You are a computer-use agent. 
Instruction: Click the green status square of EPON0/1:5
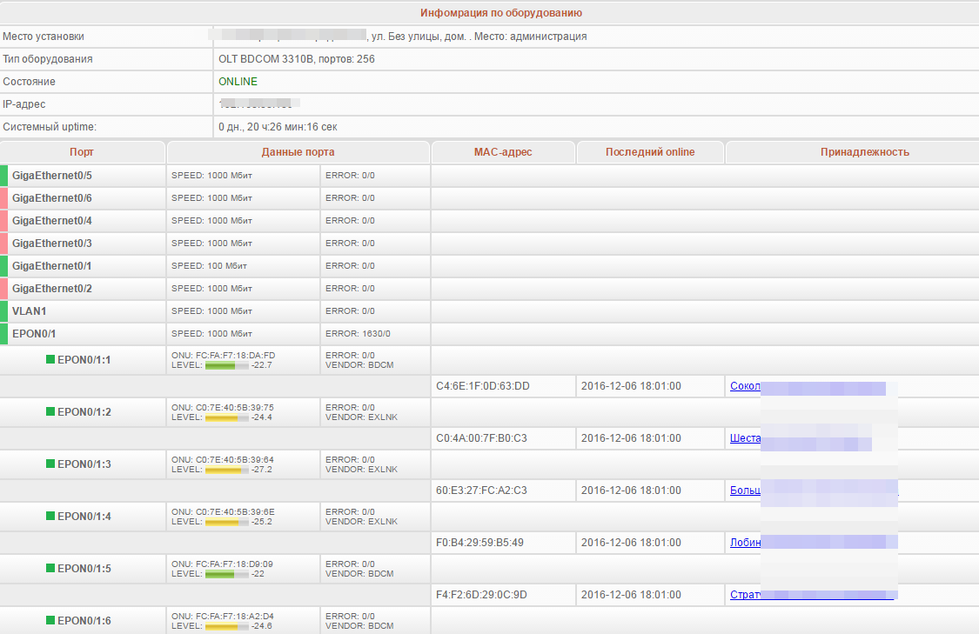click(x=50, y=568)
